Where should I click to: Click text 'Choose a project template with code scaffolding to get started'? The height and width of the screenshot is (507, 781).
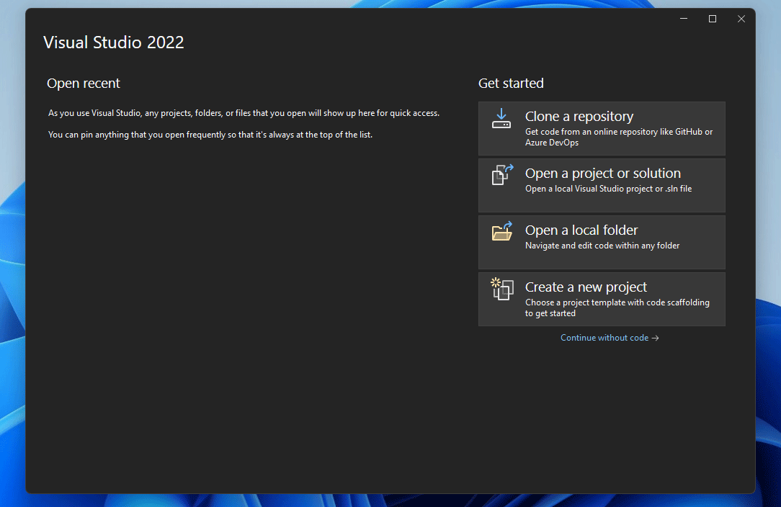(x=617, y=308)
